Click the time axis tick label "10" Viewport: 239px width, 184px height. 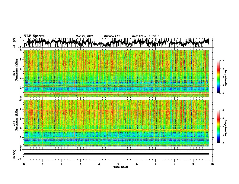point(212,164)
